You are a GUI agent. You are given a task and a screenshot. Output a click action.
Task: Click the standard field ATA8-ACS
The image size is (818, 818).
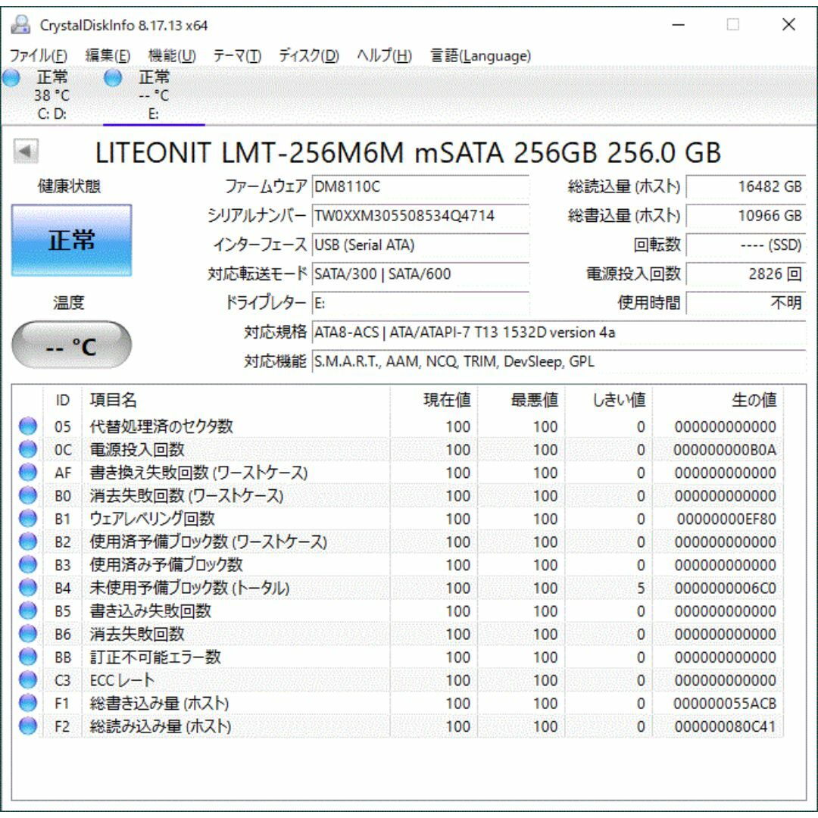tap(559, 333)
